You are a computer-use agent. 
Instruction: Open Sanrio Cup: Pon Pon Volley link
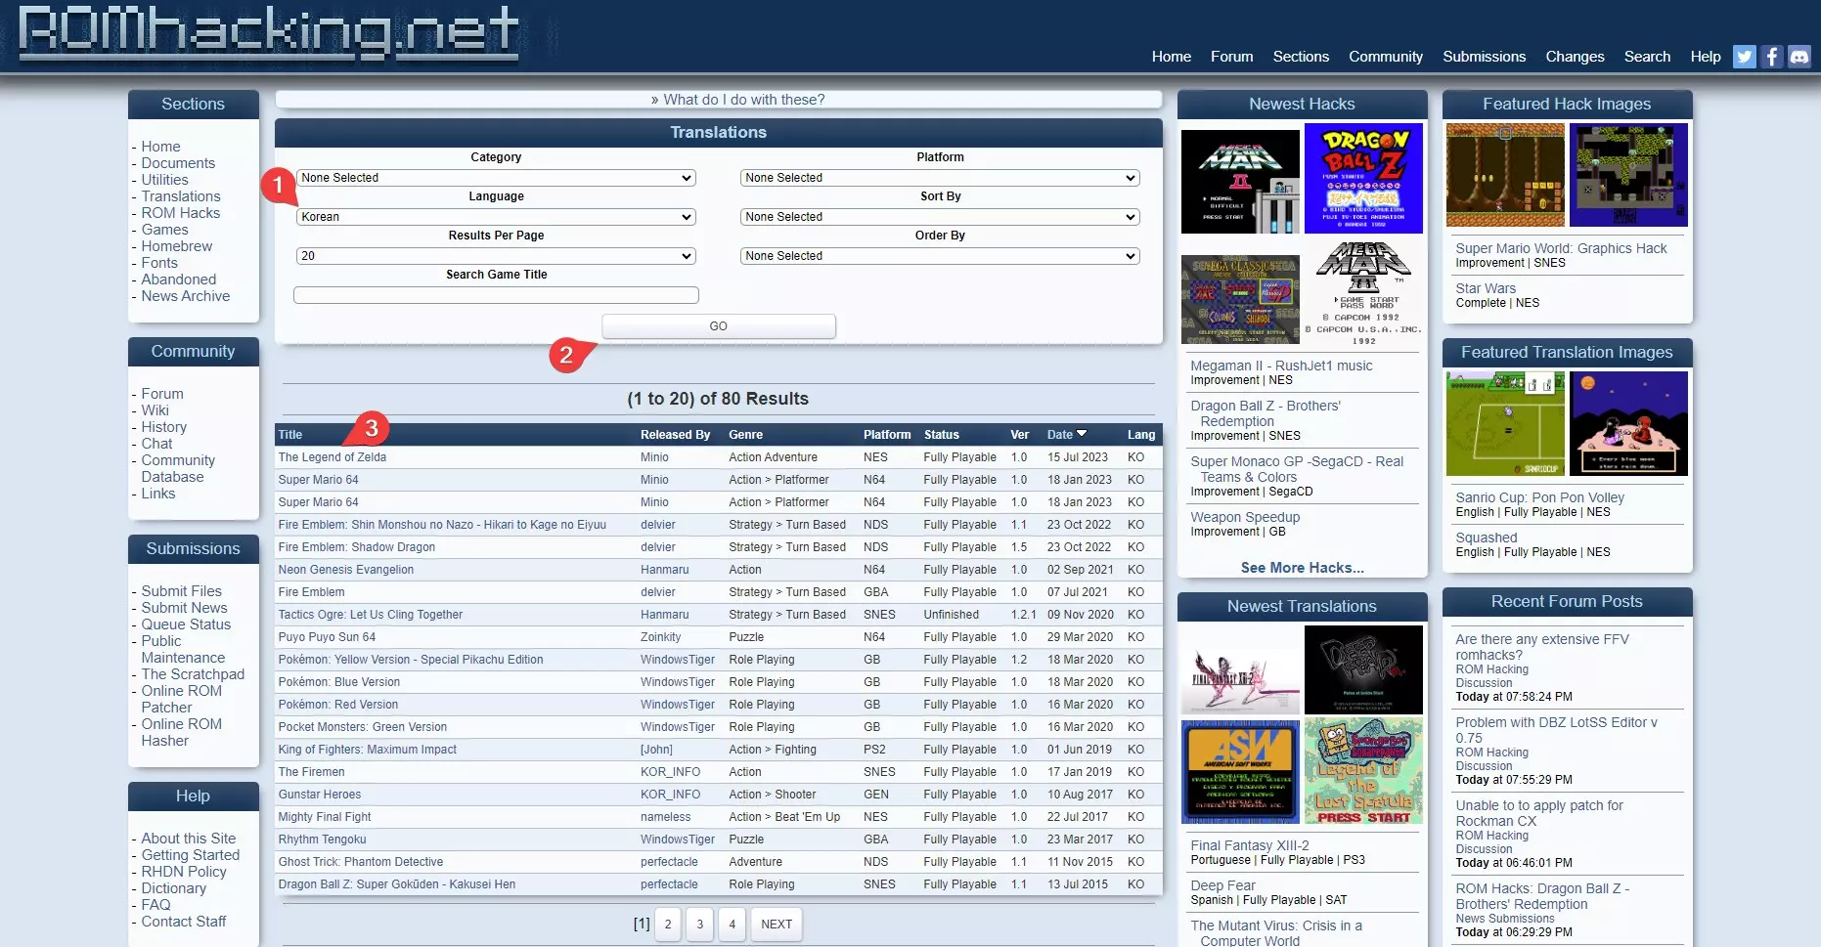(x=1539, y=497)
